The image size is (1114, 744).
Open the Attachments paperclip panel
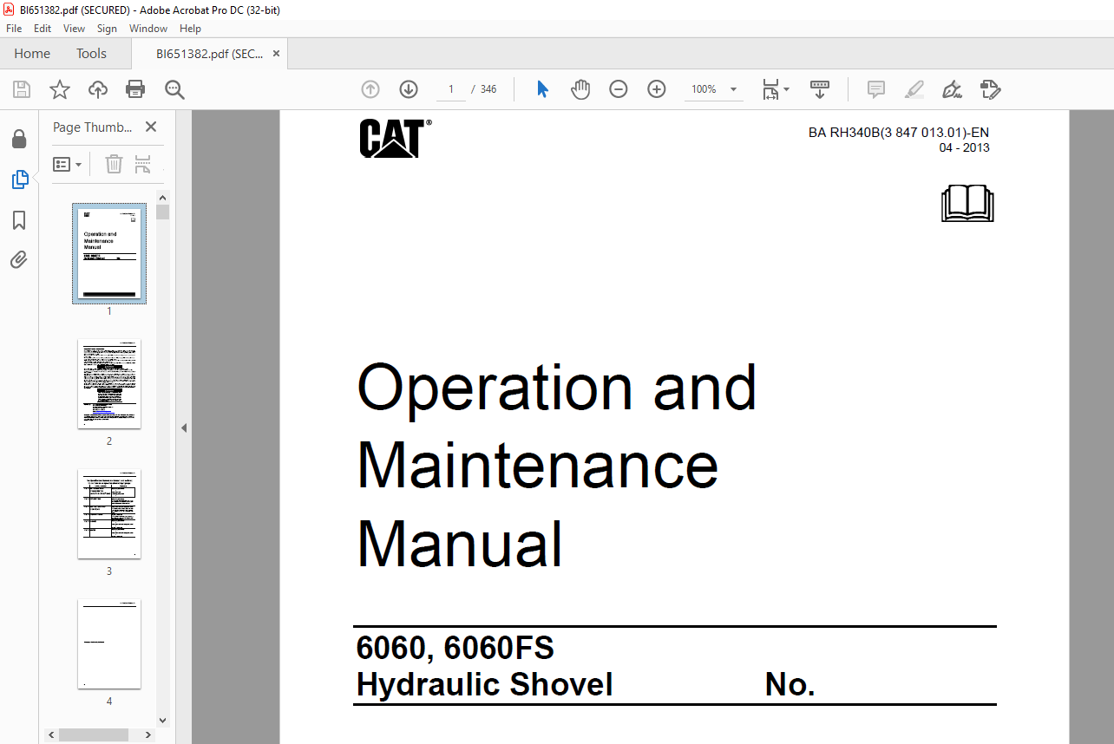click(x=19, y=259)
